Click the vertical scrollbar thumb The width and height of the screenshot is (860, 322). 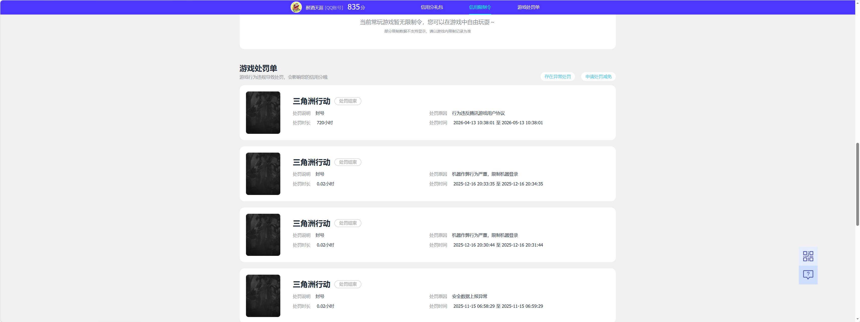(x=857, y=184)
